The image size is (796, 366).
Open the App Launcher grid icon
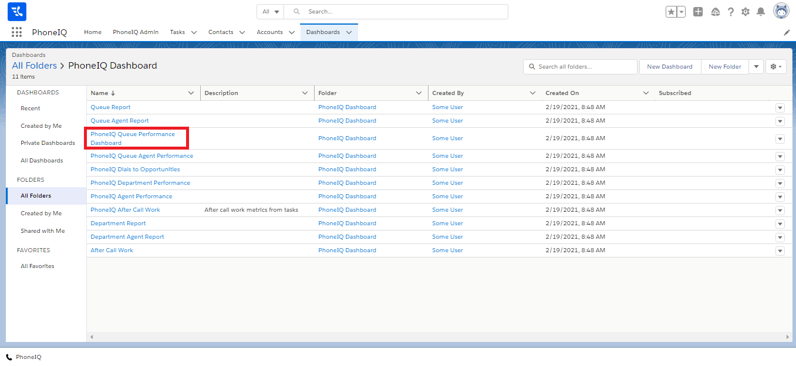pyautogui.click(x=16, y=32)
